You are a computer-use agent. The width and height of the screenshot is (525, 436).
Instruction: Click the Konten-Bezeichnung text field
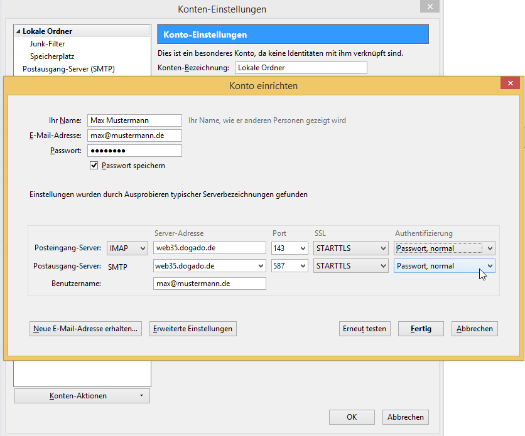300,67
